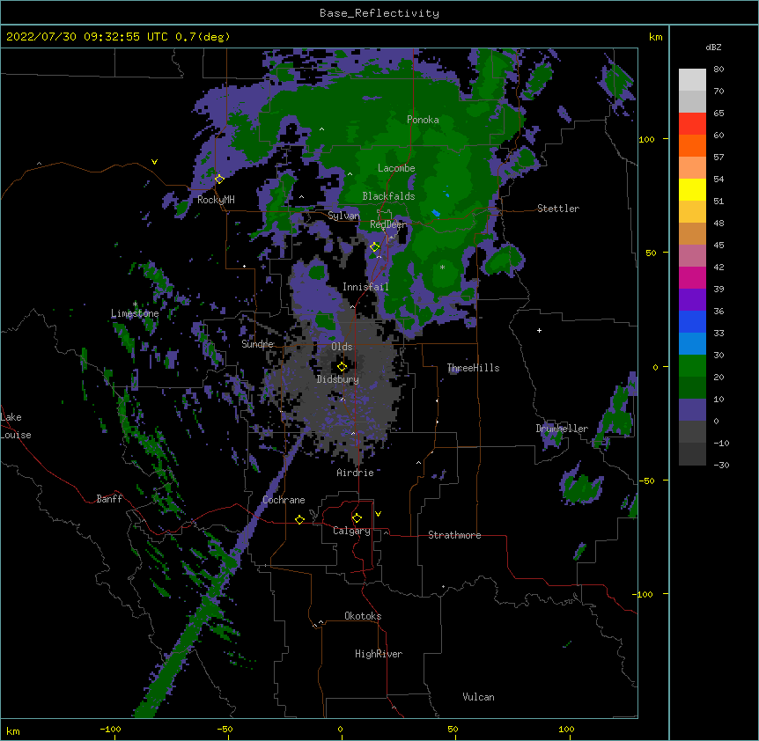Click the Base_Reflectivity title
Screen dimensions: 759x741
379,13
